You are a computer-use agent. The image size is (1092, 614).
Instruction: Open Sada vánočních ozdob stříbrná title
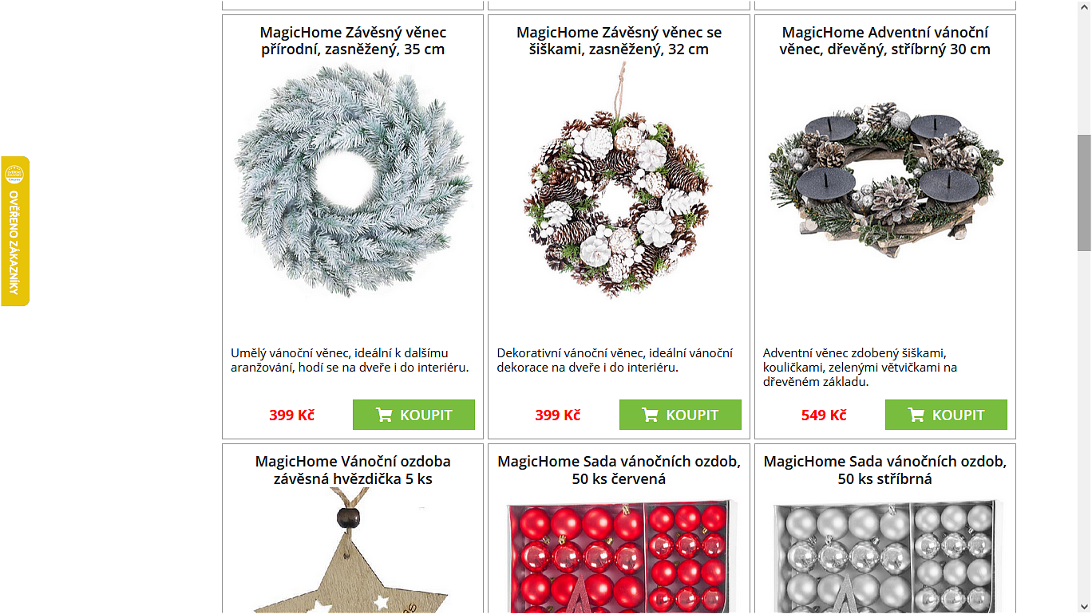885,470
